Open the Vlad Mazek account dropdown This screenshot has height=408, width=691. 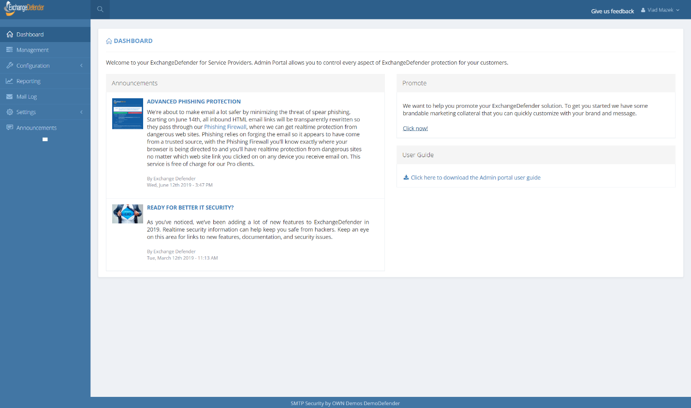pyautogui.click(x=661, y=10)
